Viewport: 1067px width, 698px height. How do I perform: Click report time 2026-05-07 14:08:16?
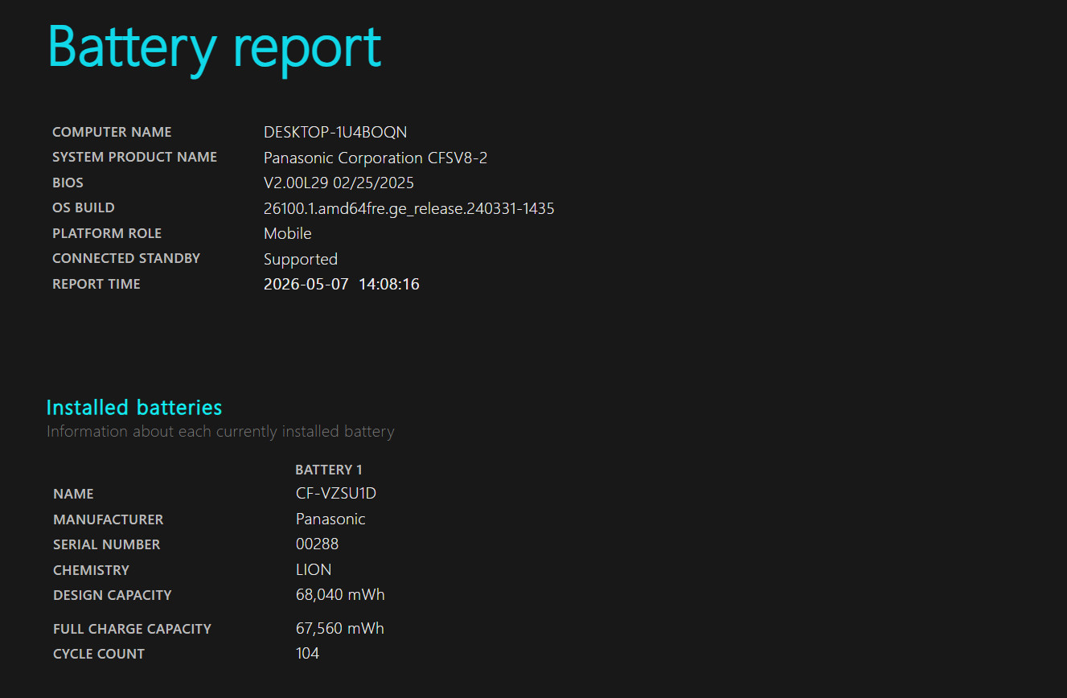click(342, 284)
